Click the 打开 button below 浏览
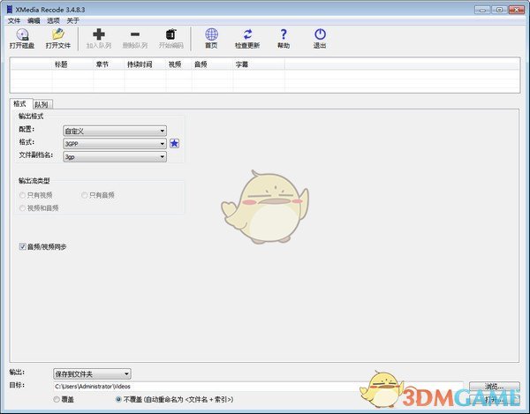 495,400
